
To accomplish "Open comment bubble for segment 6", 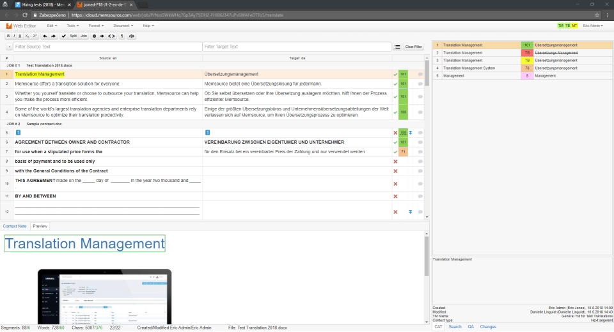I will tap(420, 142).
